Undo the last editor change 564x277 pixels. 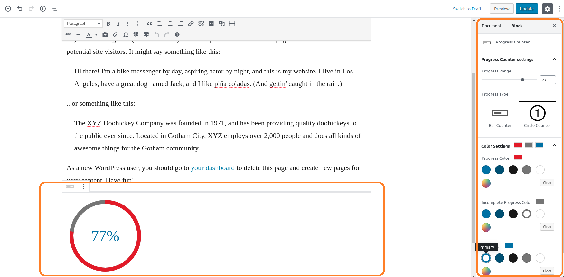(x=20, y=9)
